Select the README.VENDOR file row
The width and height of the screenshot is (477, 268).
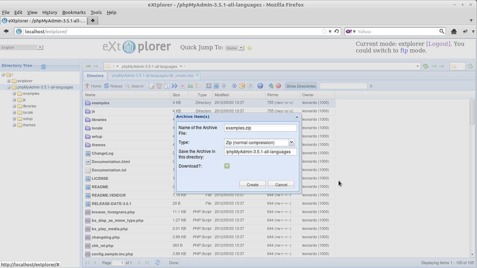pos(209,195)
